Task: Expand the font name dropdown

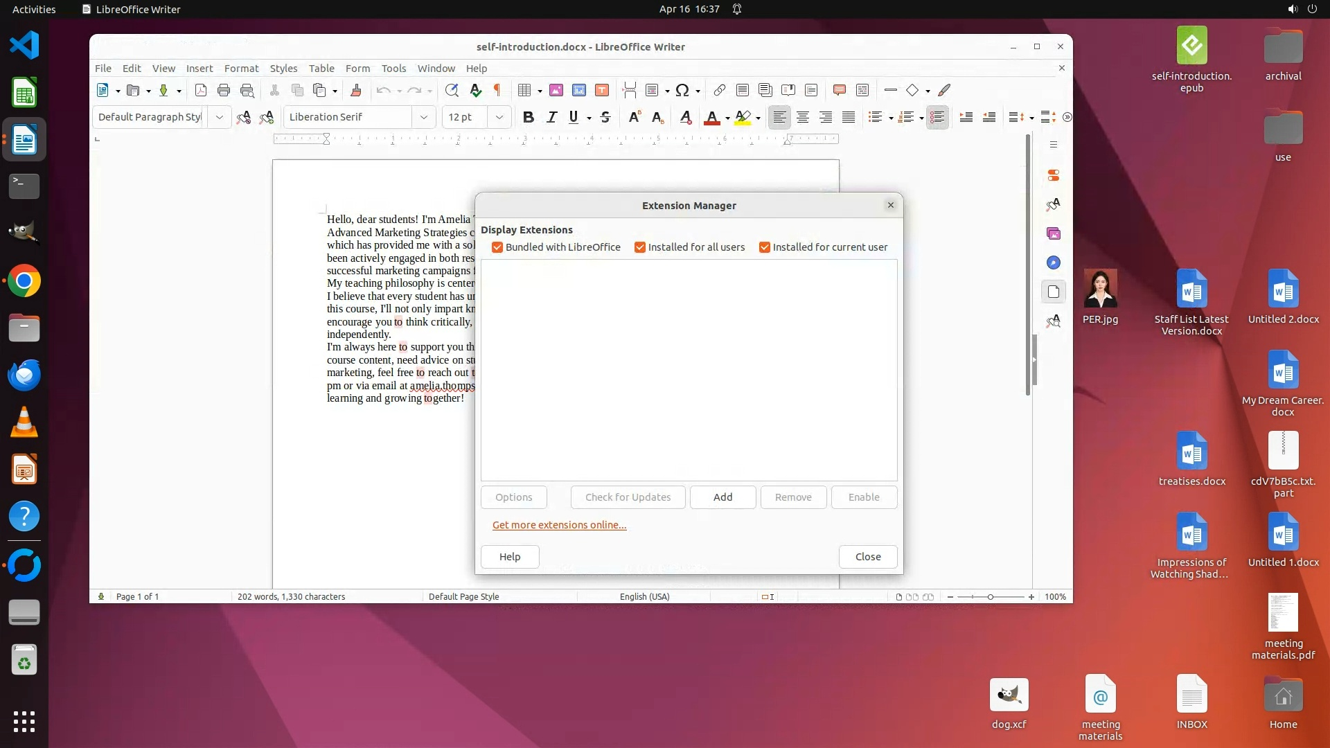Action: (x=423, y=117)
